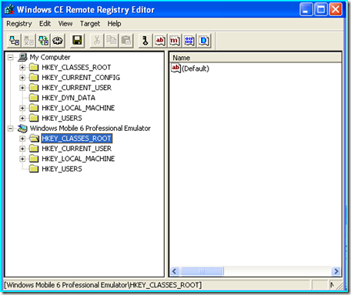Collapse the My Computer tree node
351x295 pixels.
point(10,57)
